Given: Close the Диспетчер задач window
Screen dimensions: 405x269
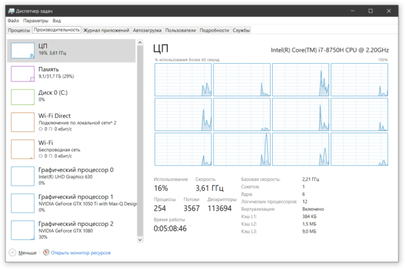Looking at the screenshot, I should click(389, 11).
